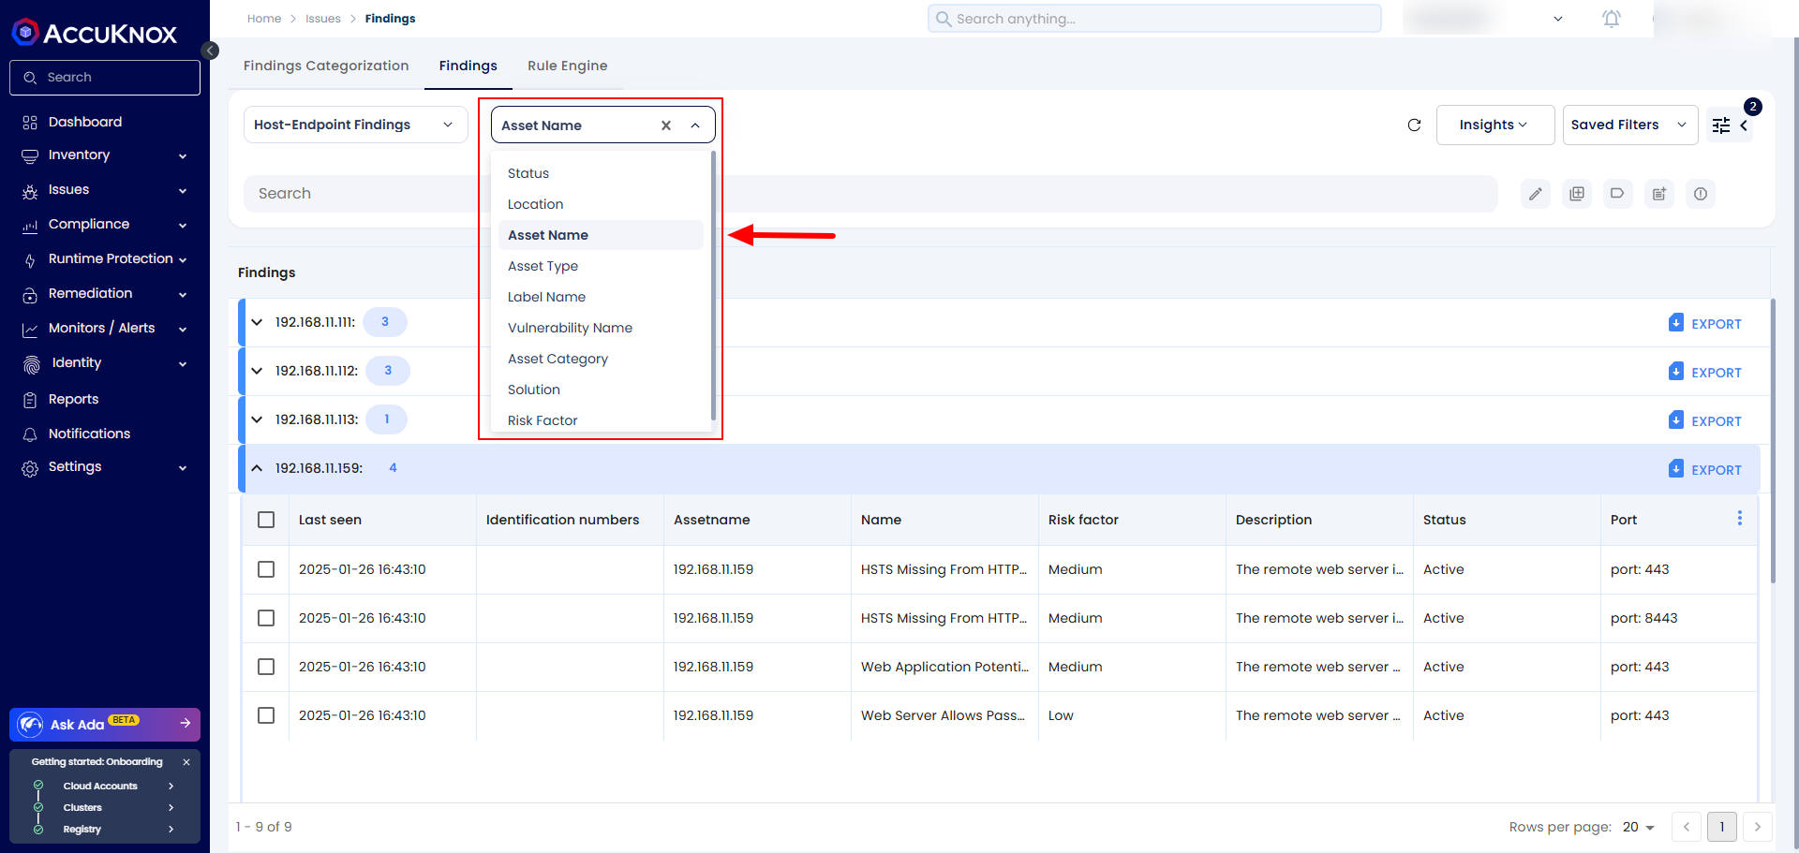Expand the 192.168.11.112 group
This screenshot has height=853, width=1799.
(x=257, y=371)
